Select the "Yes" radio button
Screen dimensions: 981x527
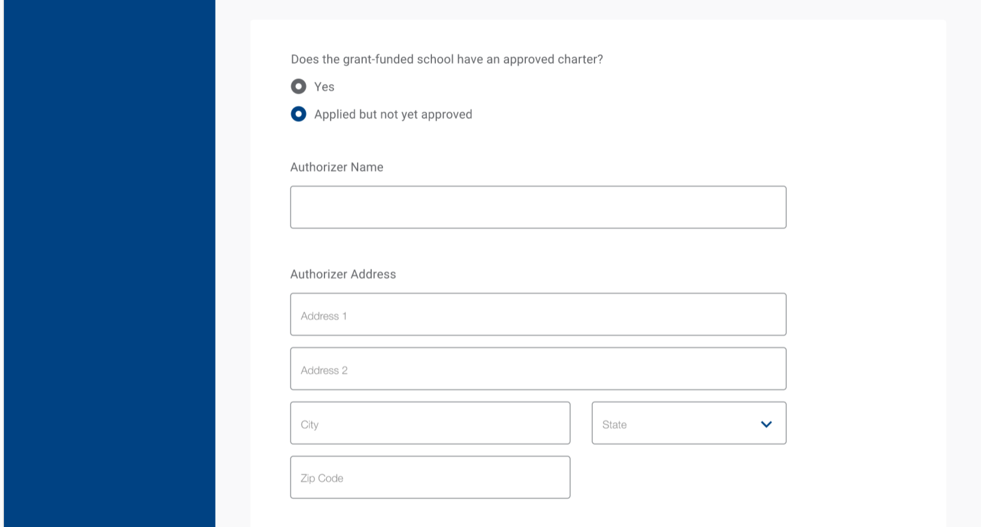(x=299, y=87)
